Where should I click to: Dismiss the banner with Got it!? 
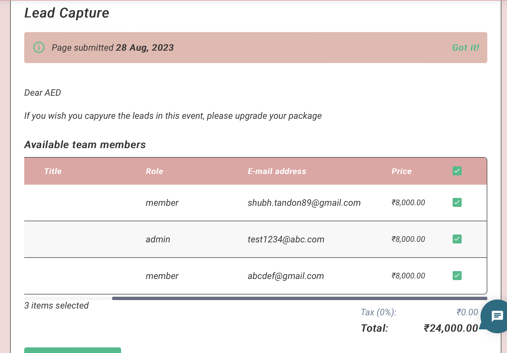point(465,48)
